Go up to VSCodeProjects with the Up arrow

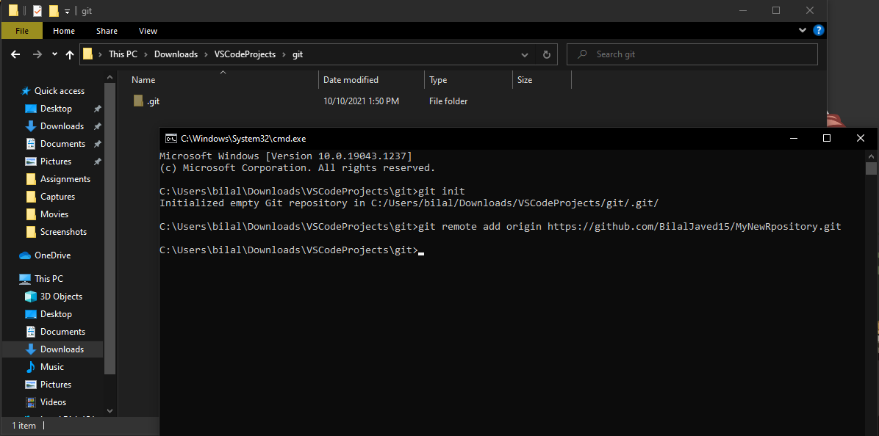click(70, 54)
